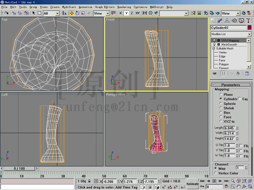Screen dimensions: 254x190
Task: Select the Spherical mapping radio button
Action: 221,104
